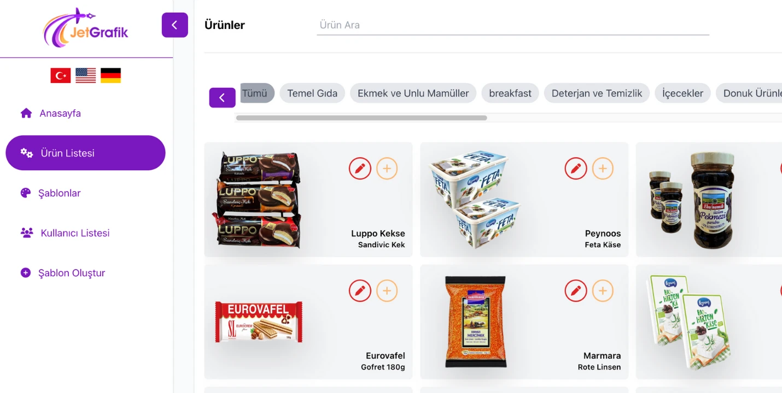Click the edit pencil on Luppo Kekse
Viewport: 782px width, 393px height.
click(360, 169)
